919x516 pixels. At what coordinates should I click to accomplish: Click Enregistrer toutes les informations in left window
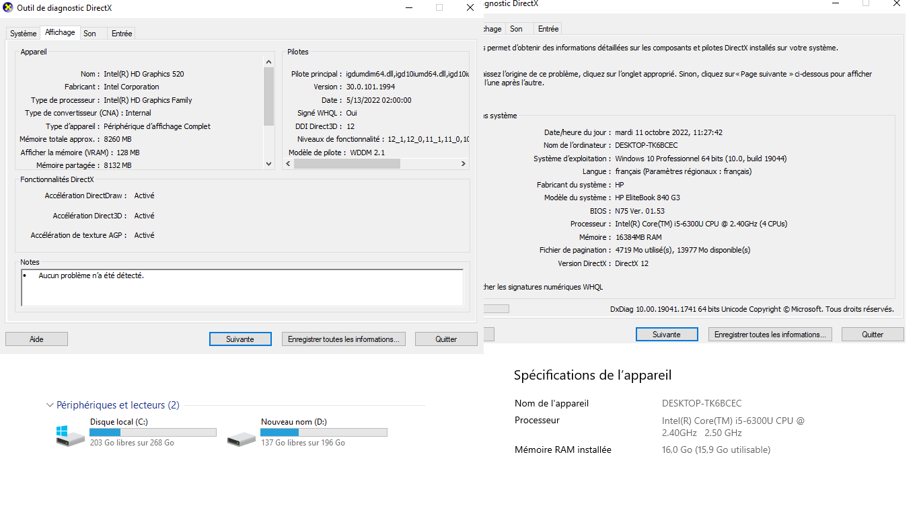343,339
